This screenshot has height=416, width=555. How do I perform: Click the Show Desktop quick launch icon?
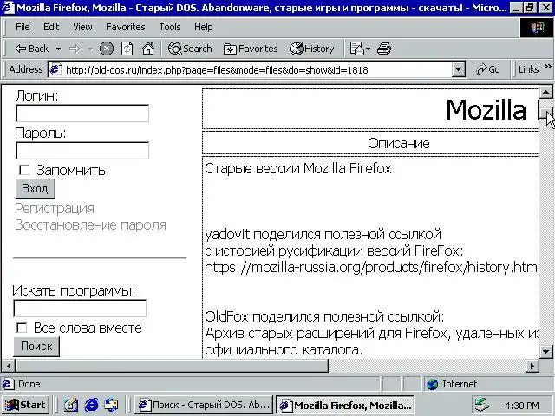click(71, 405)
